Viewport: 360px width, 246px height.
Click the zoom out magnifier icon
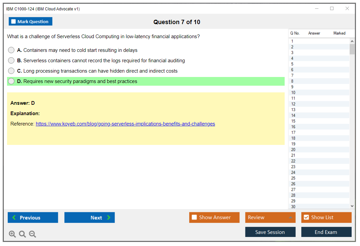[32, 234]
